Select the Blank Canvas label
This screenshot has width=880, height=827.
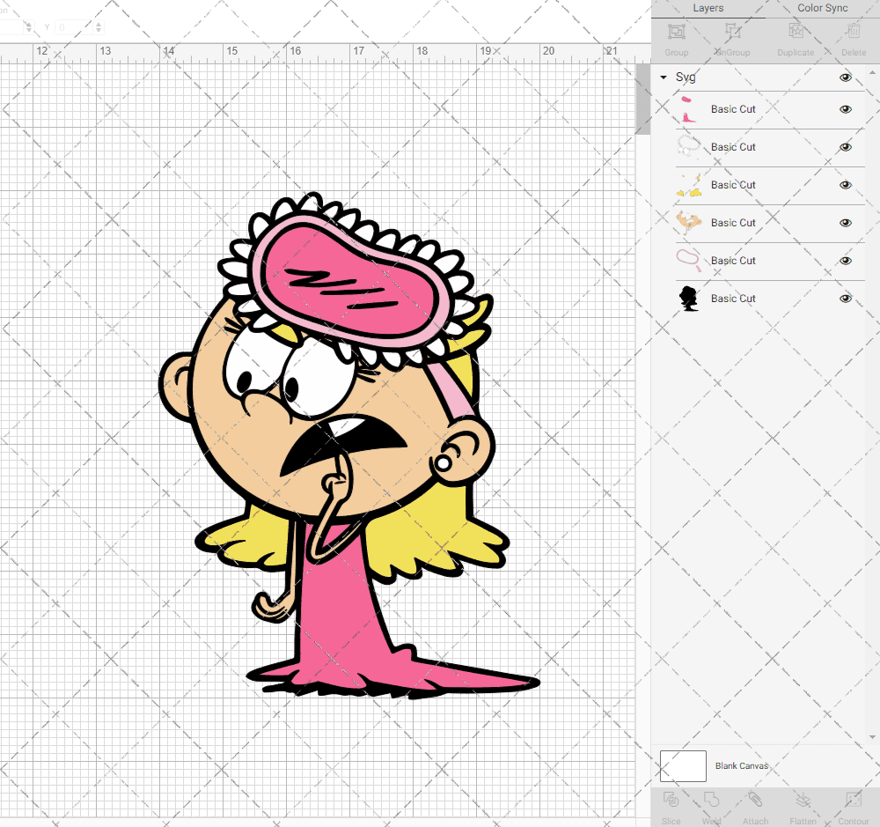741,765
